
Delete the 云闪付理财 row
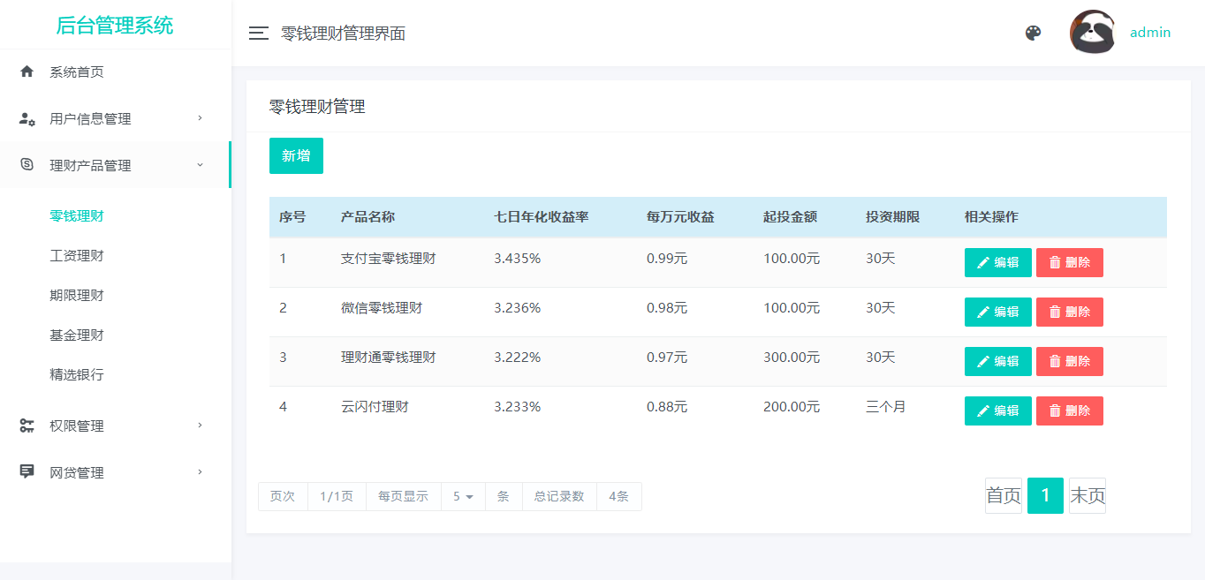pyautogui.click(x=1069, y=411)
